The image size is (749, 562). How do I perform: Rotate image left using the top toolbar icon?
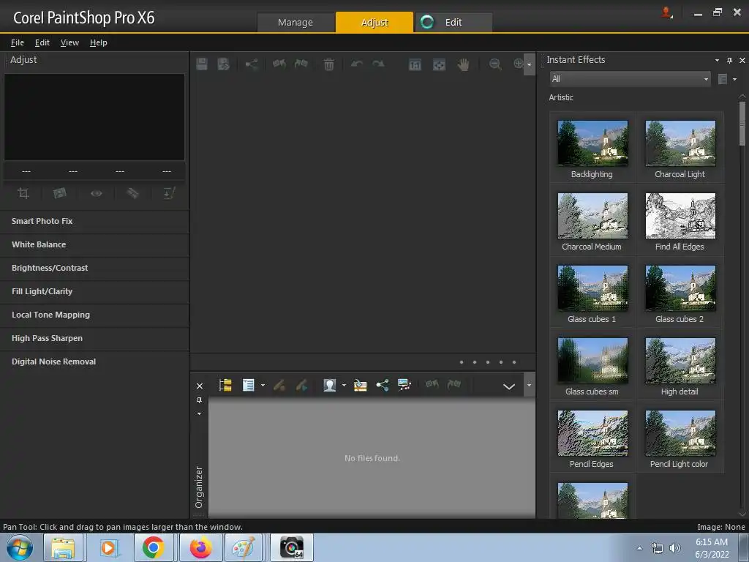pos(279,64)
